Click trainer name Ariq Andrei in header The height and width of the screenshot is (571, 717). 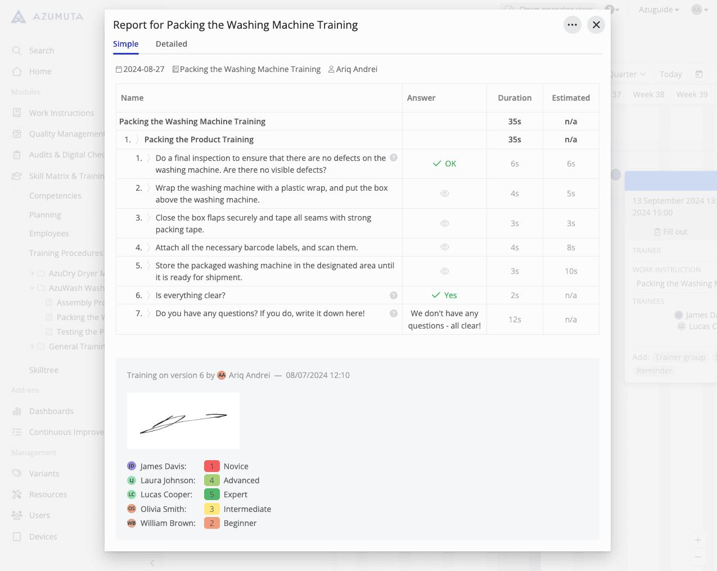point(356,69)
